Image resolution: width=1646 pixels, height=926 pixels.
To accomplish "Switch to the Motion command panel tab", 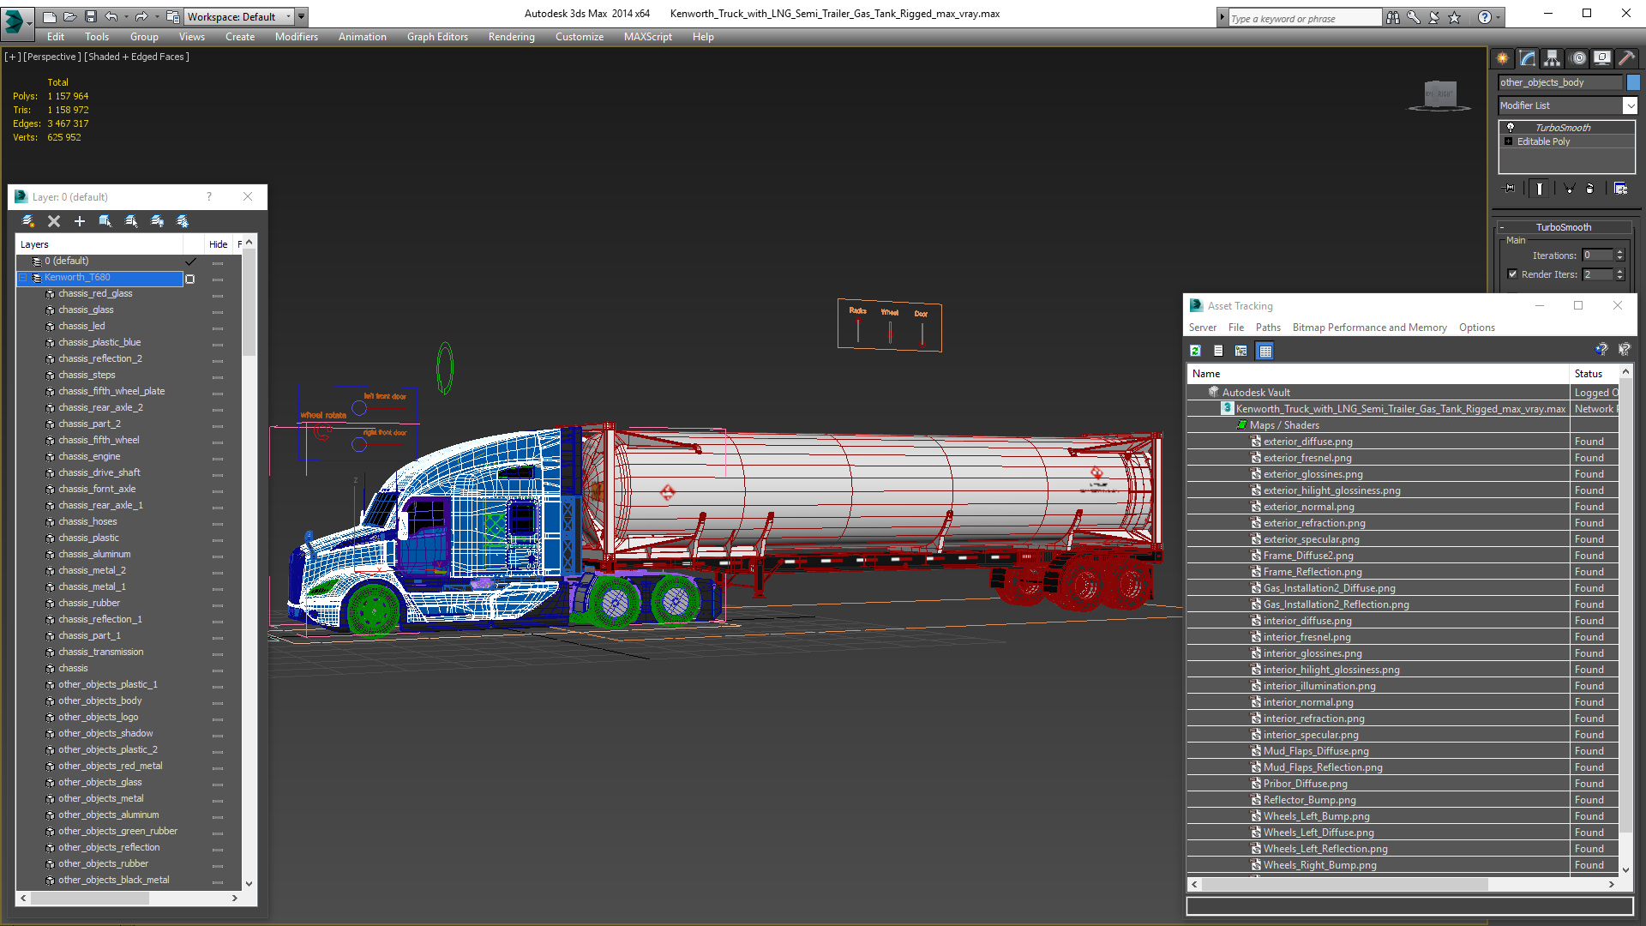I will [1578, 58].
